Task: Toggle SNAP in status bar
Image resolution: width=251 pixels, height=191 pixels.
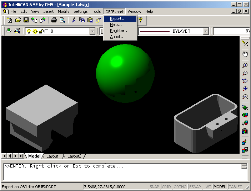Action: tap(154, 186)
